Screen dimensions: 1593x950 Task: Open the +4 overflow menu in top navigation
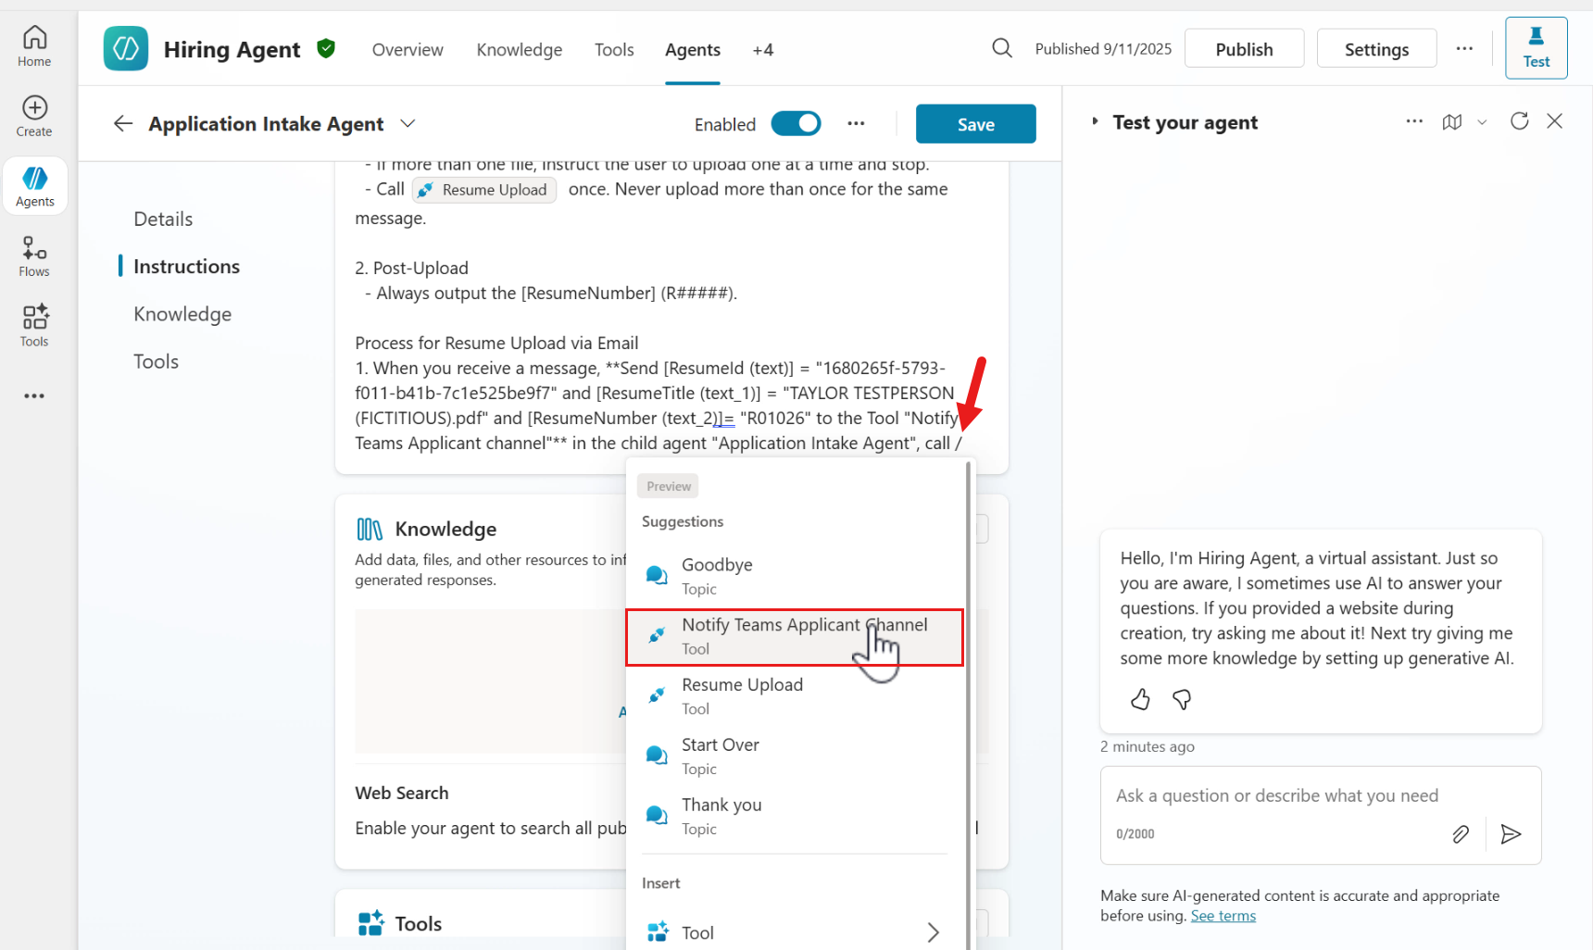click(x=763, y=49)
